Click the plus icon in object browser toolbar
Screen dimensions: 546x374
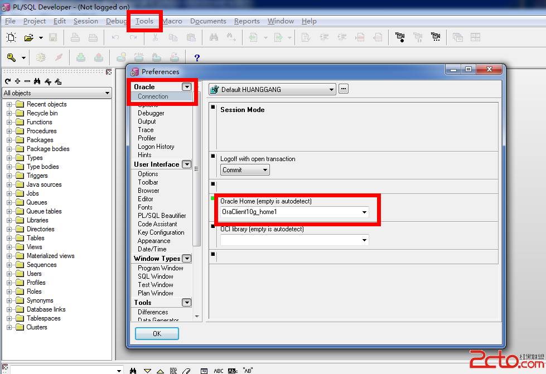(17, 81)
